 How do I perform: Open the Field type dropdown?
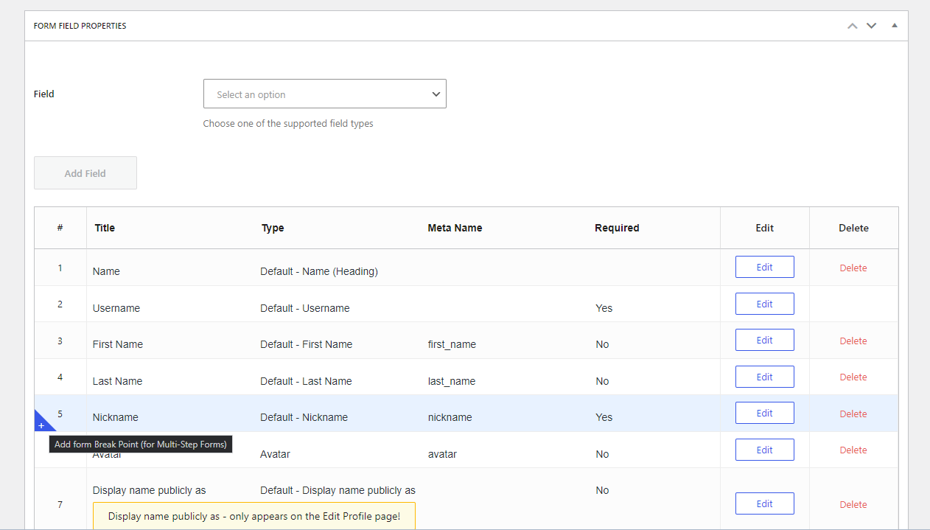tap(325, 94)
